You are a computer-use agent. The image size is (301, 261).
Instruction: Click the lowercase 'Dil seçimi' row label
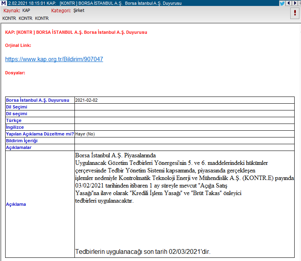(x=16, y=114)
